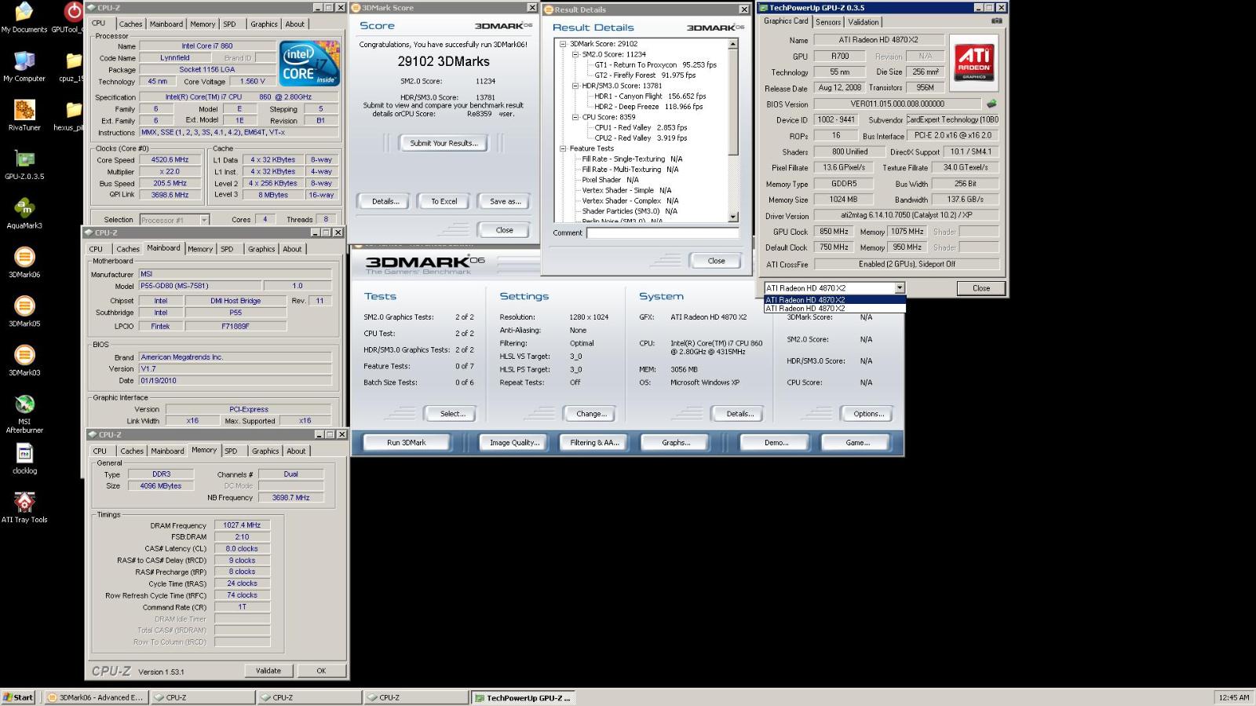Open the CPU tab in the bottom CPU-Z window
The height and width of the screenshot is (706, 1256).
(x=100, y=451)
